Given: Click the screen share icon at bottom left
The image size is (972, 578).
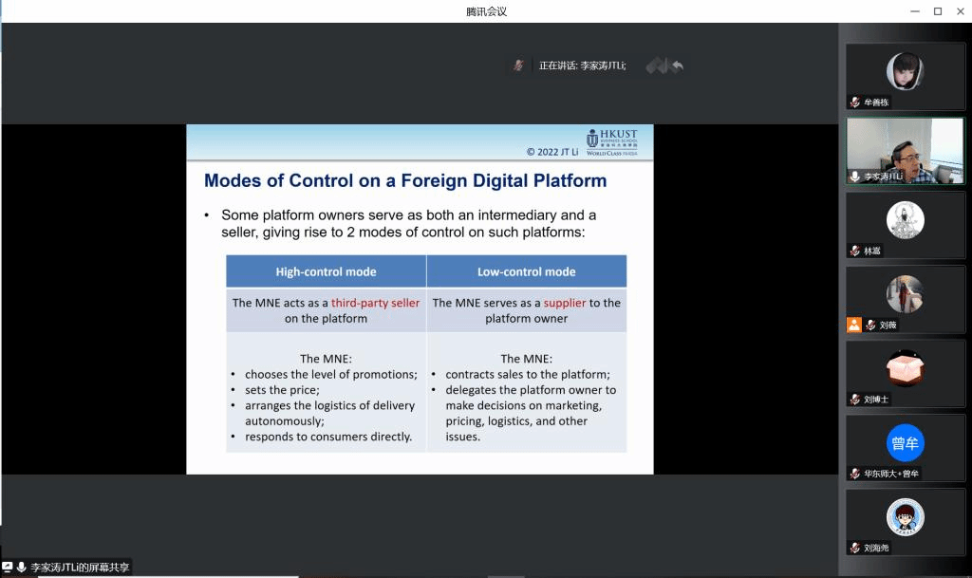Looking at the screenshot, I should 8,567.
